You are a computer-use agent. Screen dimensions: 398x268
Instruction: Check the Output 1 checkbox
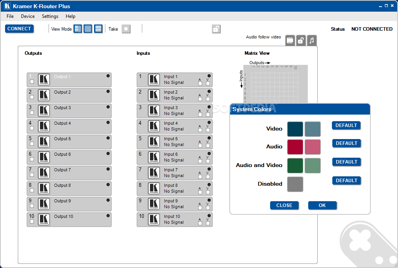[x=32, y=82]
